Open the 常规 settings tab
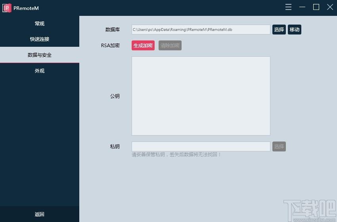 [40, 23]
